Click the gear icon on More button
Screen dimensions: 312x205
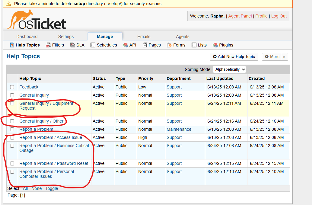pos(267,56)
